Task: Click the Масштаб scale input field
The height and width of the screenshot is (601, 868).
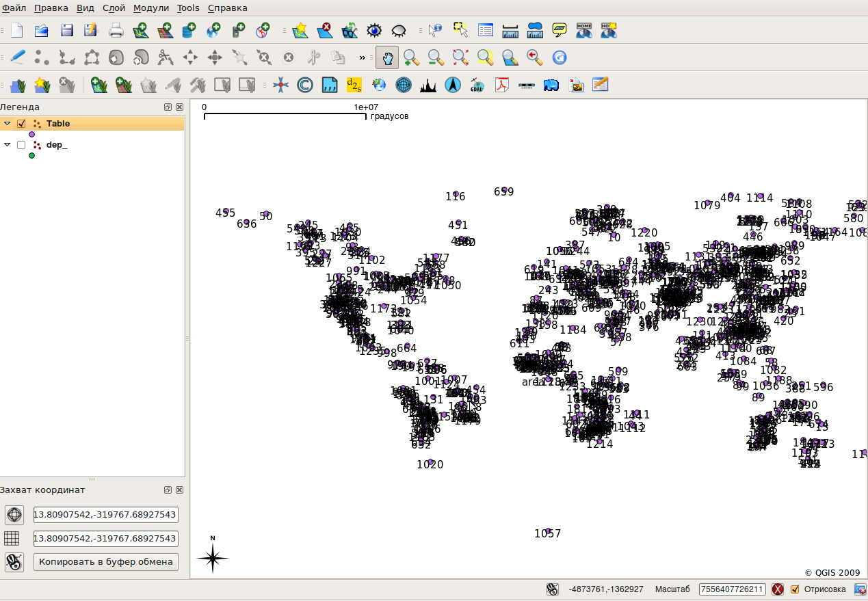Action: 733,589
